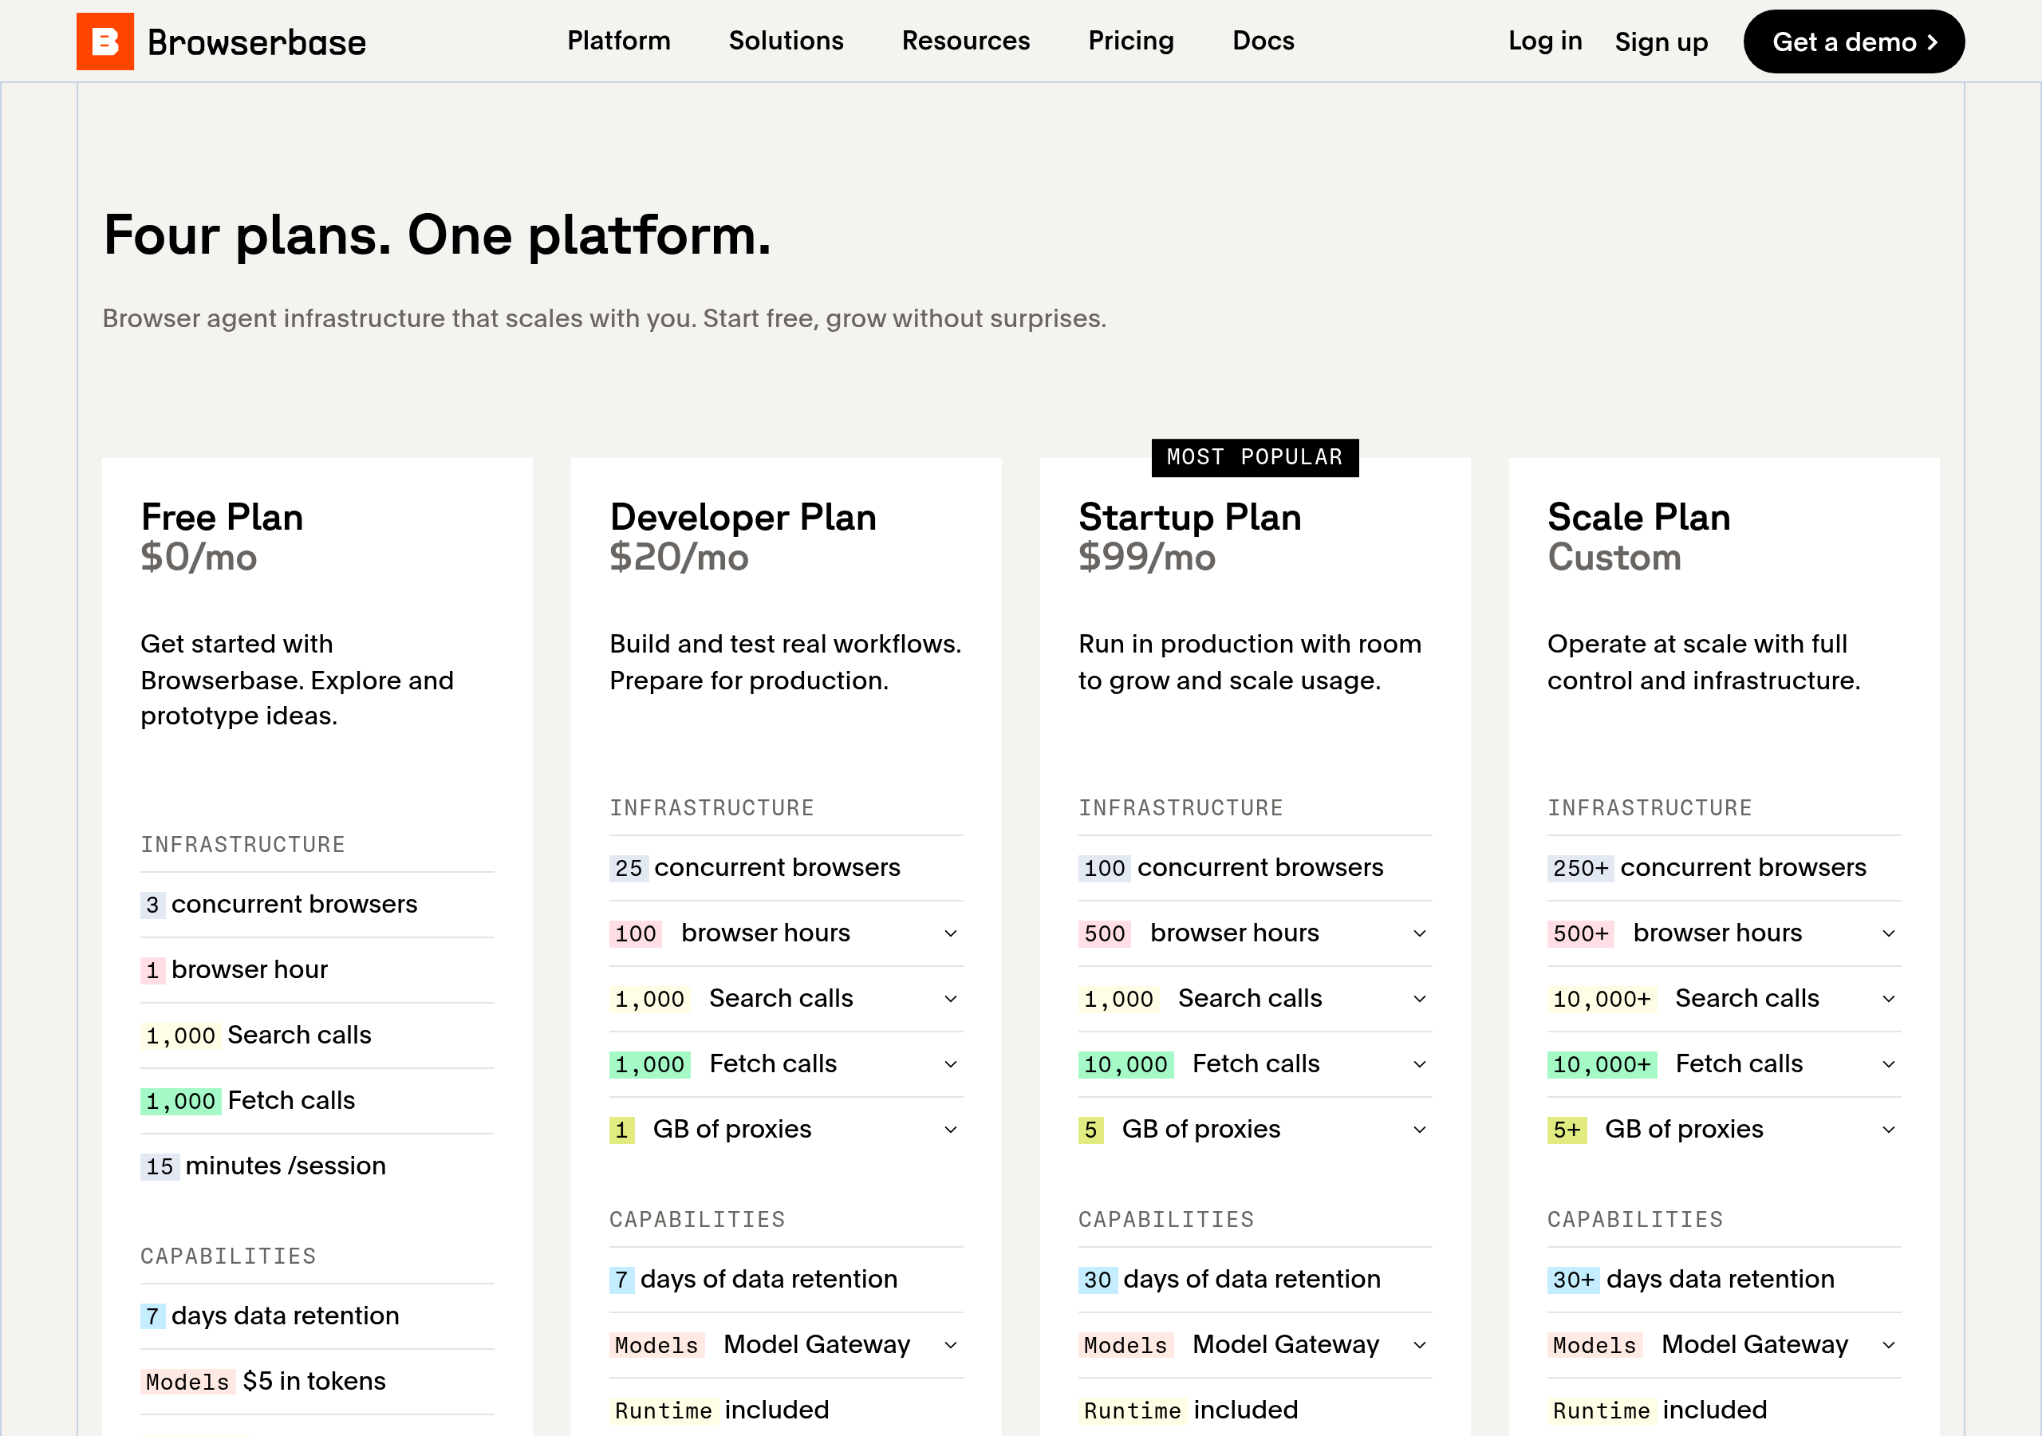Expand Startup Plan 10,000 Fetch calls row

(x=1255, y=1064)
